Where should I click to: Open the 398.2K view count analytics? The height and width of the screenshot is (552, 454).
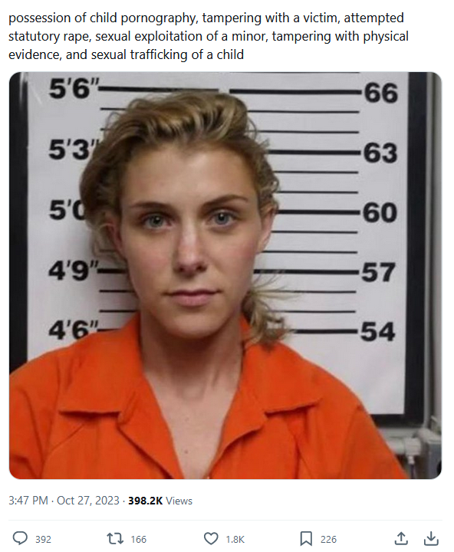(x=146, y=500)
